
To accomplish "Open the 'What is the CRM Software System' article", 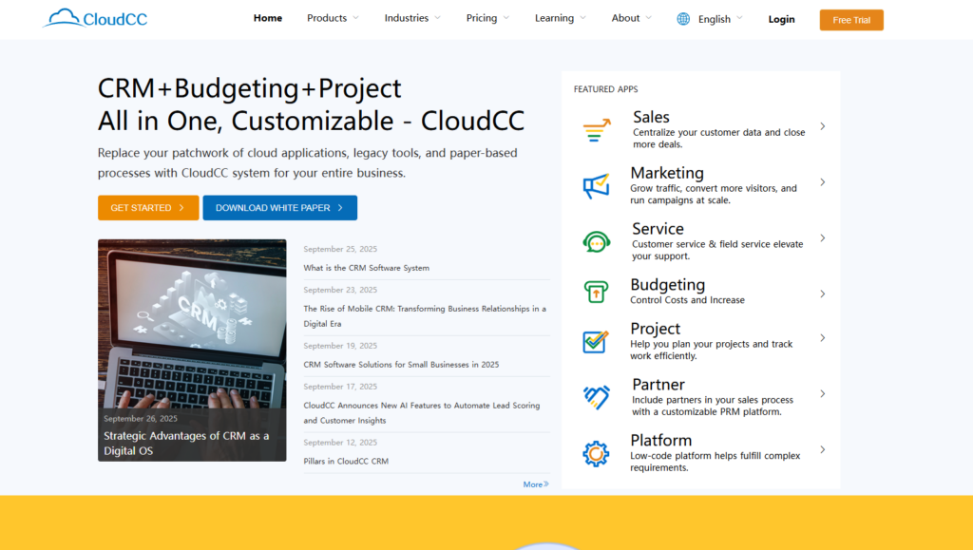I will coord(367,268).
